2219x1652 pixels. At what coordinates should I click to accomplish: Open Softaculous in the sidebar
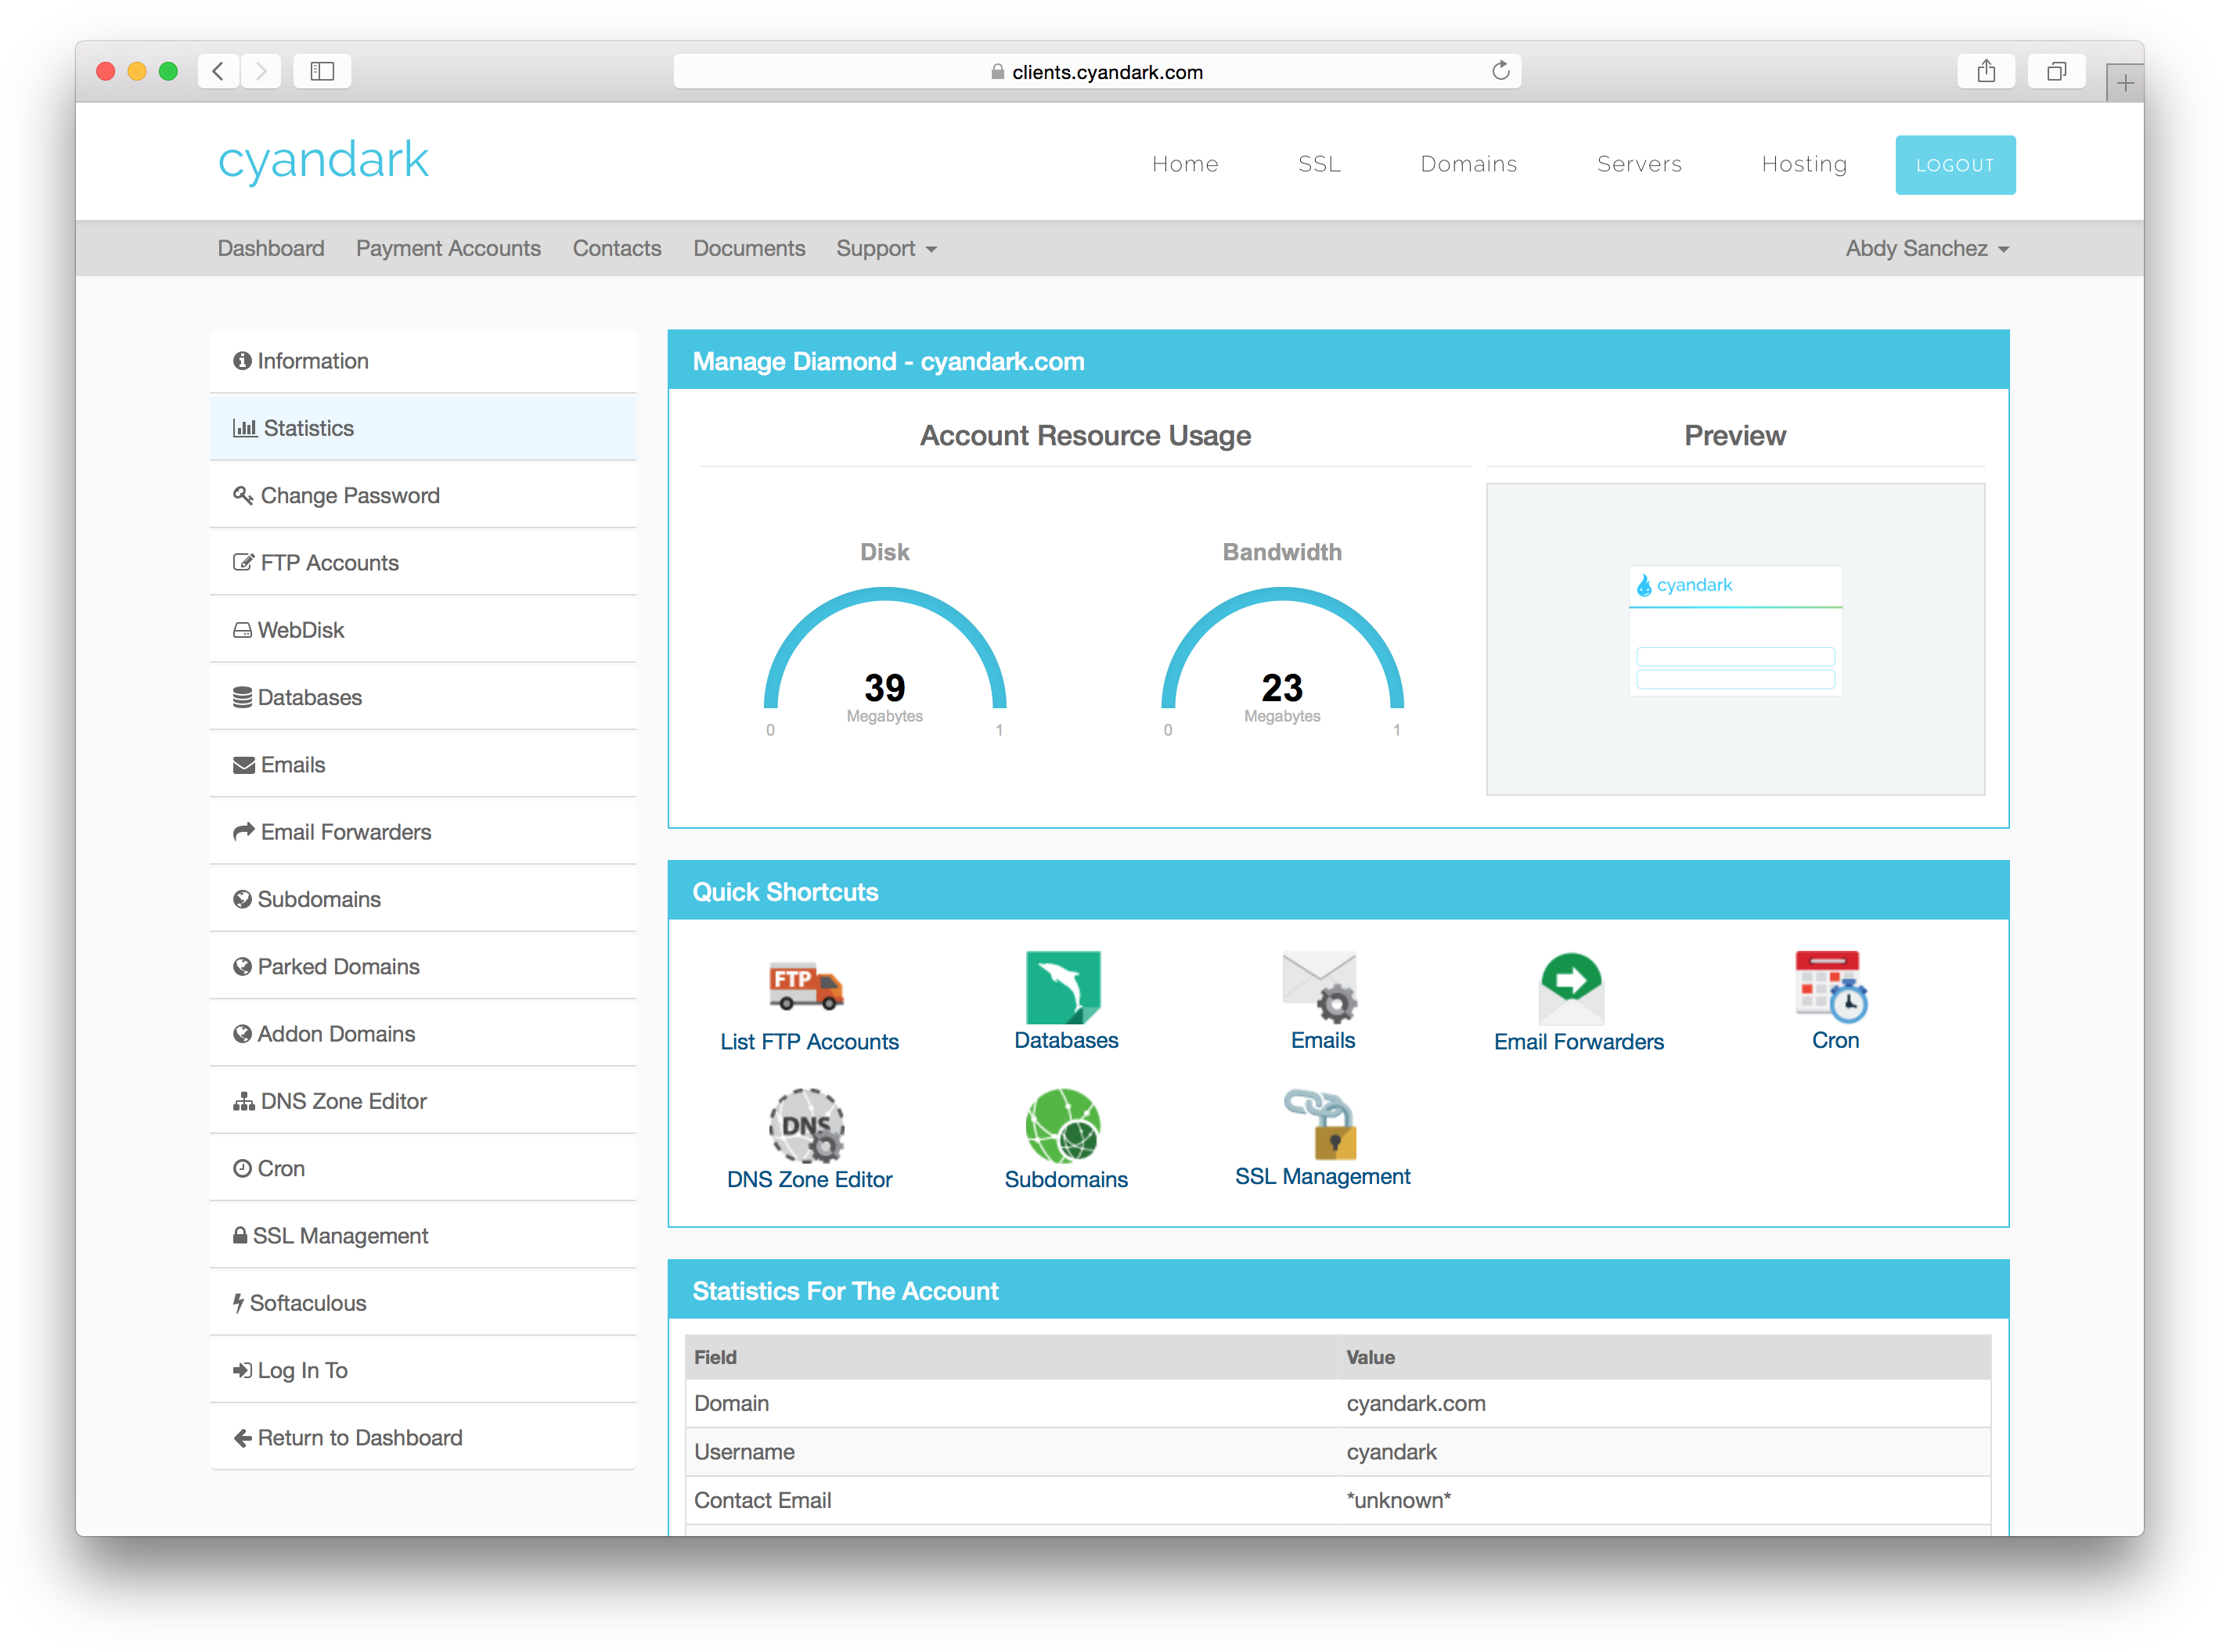coord(423,1303)
